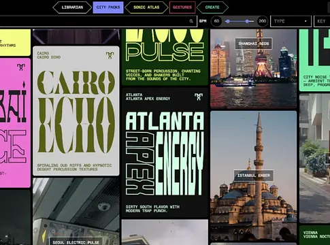Viewport: 330px width, 245px height.
Task: Open the Type dropdown
Action: [291, 21]
